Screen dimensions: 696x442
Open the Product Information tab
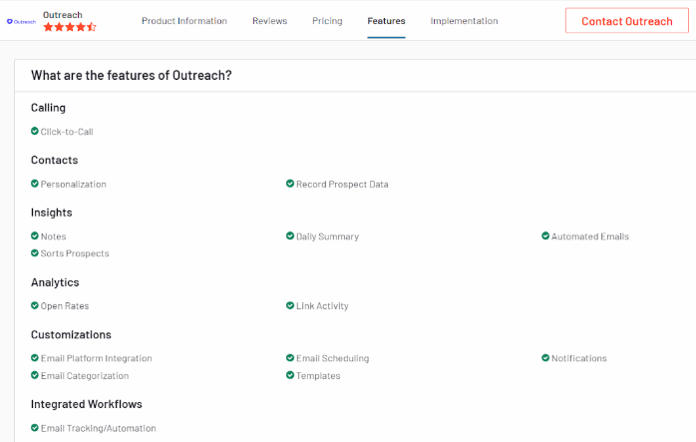(184, 21)
